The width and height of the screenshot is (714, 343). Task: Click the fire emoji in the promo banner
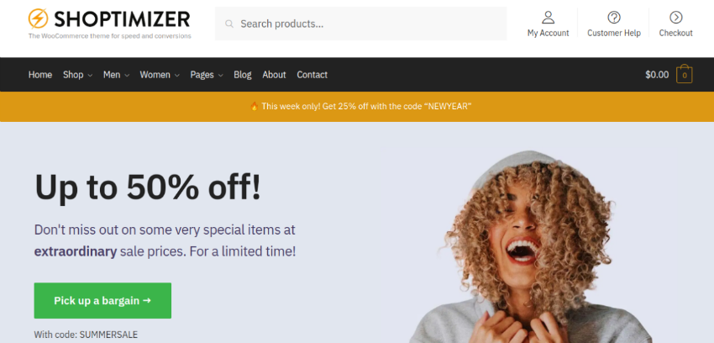pyautogui.click(x=254, y=106)
